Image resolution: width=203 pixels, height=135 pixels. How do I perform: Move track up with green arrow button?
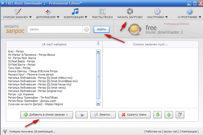[x=169, y=115]
